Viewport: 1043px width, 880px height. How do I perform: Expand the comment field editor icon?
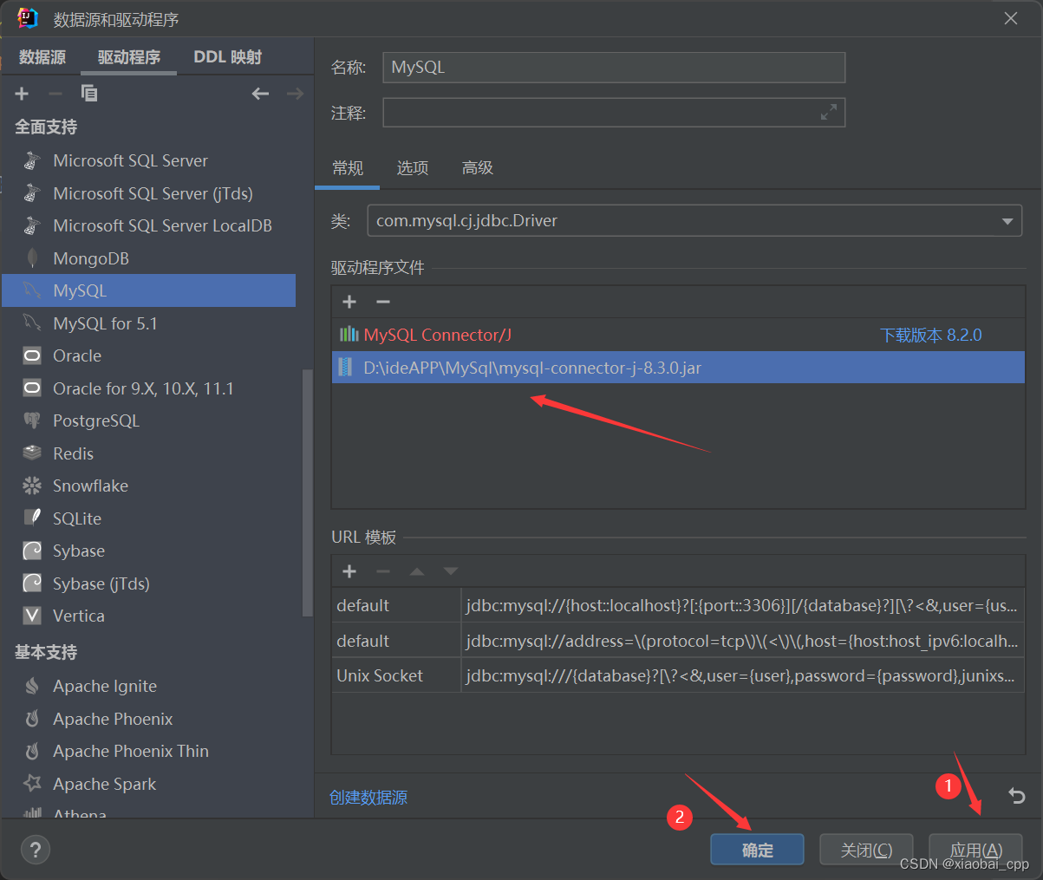829,112
